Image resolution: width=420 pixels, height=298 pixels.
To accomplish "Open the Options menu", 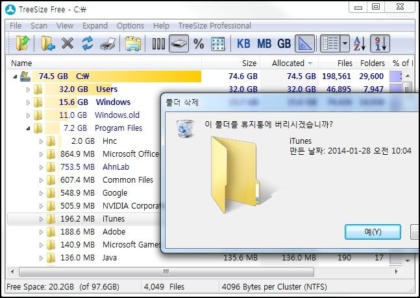I will point(130,26).
